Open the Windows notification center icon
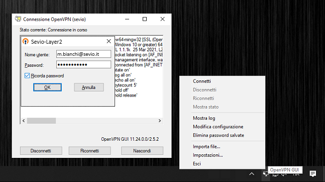Image resolution: width=325 pixels, height=182 pixels. 313,173
